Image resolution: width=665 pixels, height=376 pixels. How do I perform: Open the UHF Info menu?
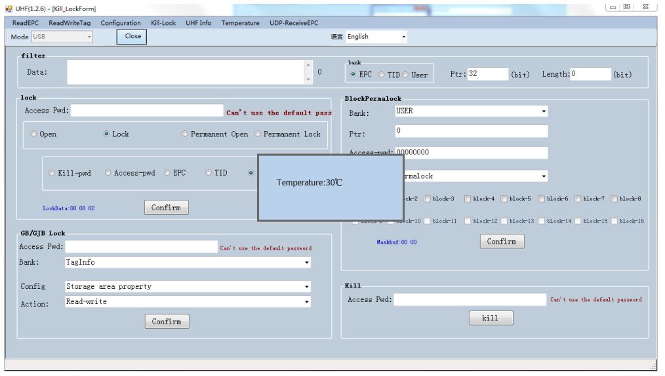[x=199, y=23]
